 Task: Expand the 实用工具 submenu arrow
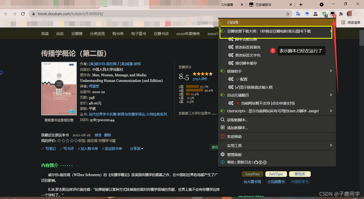[331, 145]
